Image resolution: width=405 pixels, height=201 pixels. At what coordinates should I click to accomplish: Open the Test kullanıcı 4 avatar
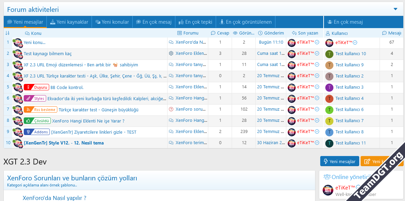coord(329,98)
